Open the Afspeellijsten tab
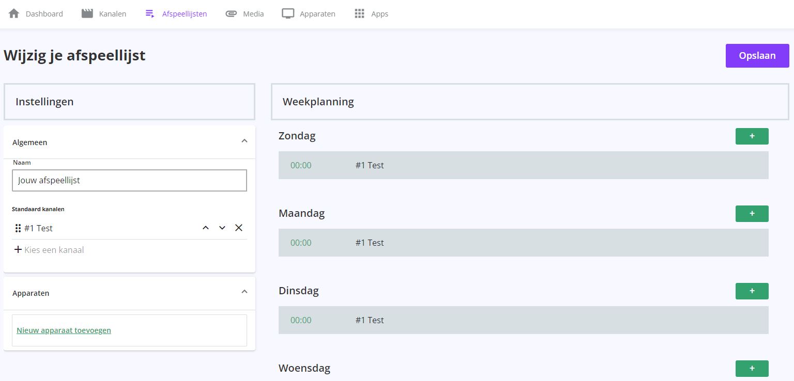This screenshot has height=381, width=794. point(176,14)
